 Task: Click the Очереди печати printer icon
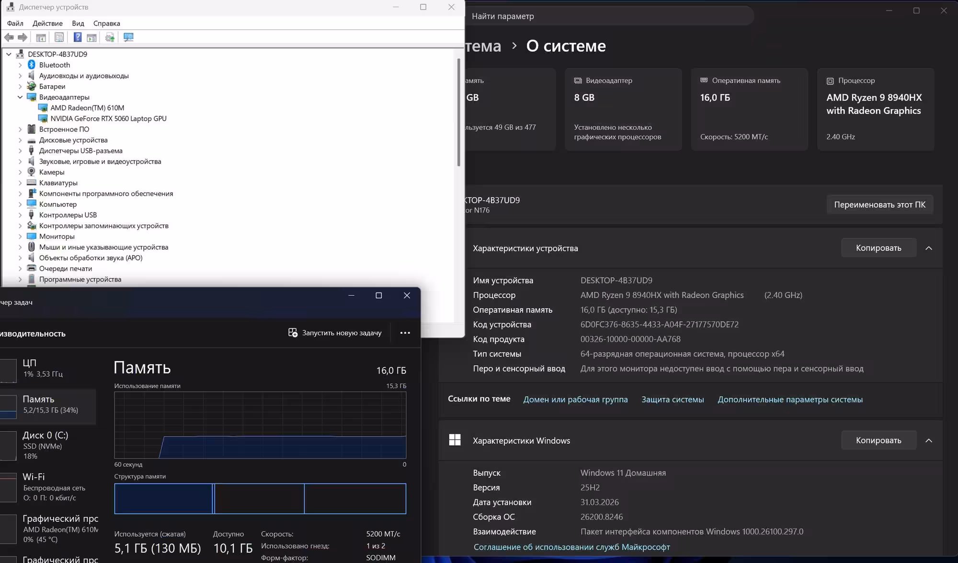[32, 268]
